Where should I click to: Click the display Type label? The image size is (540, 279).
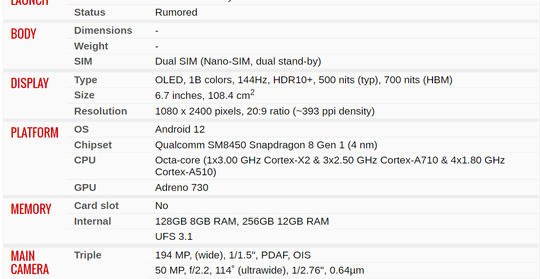tap(85, 80)
